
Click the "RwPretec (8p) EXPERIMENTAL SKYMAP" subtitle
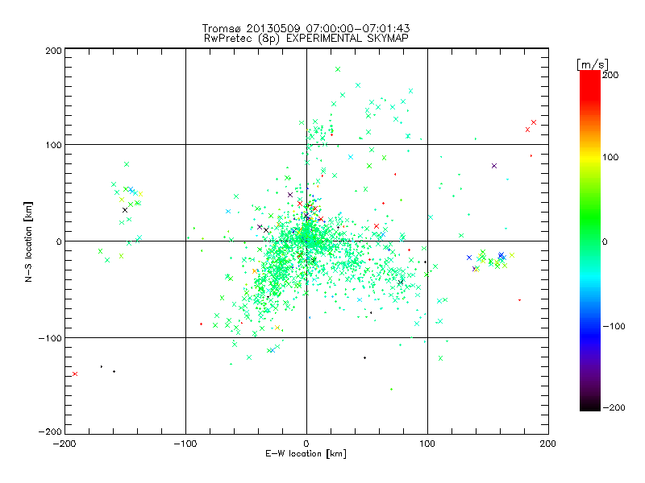click(x=306, y=39)
